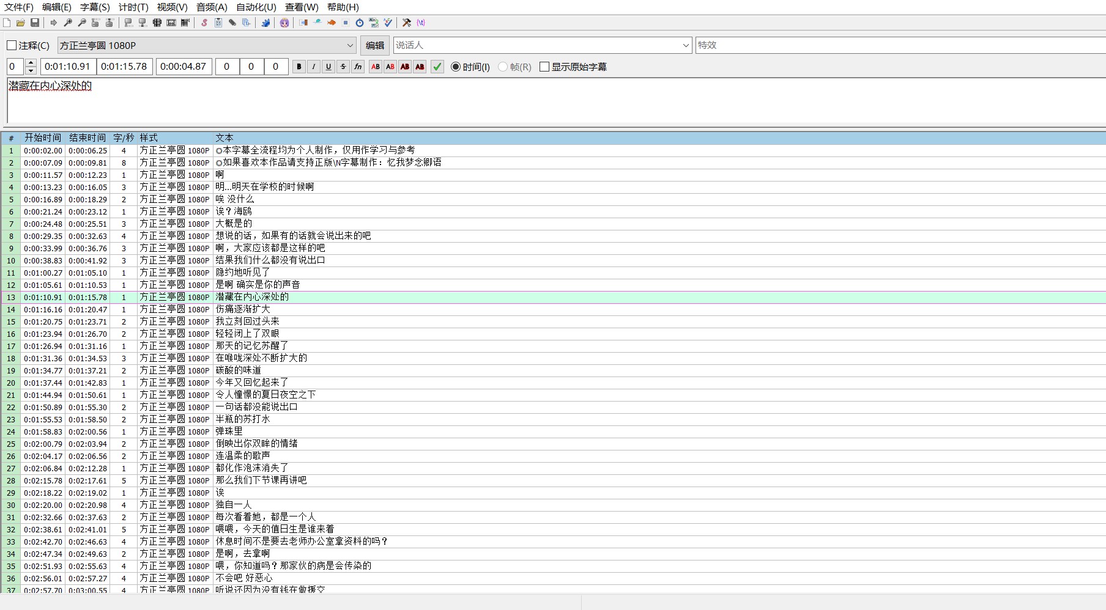Toggle strikeout formatting button
Screen dimensions: 1106x610
pos(343,67)
